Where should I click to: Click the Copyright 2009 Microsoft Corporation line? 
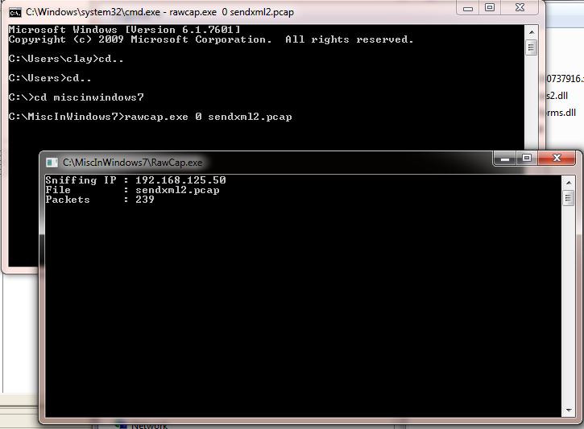click(211, 39)
